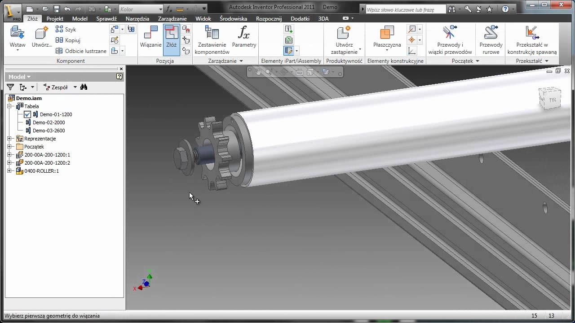Click the Undo arrow icon
Image resolution: width=575 pixels, height=323 pixels.
[67, 9]
